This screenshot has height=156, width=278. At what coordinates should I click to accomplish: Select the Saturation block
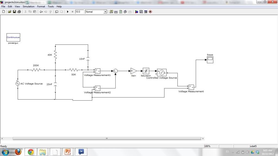pyautogui.click(x=146, y=71)
